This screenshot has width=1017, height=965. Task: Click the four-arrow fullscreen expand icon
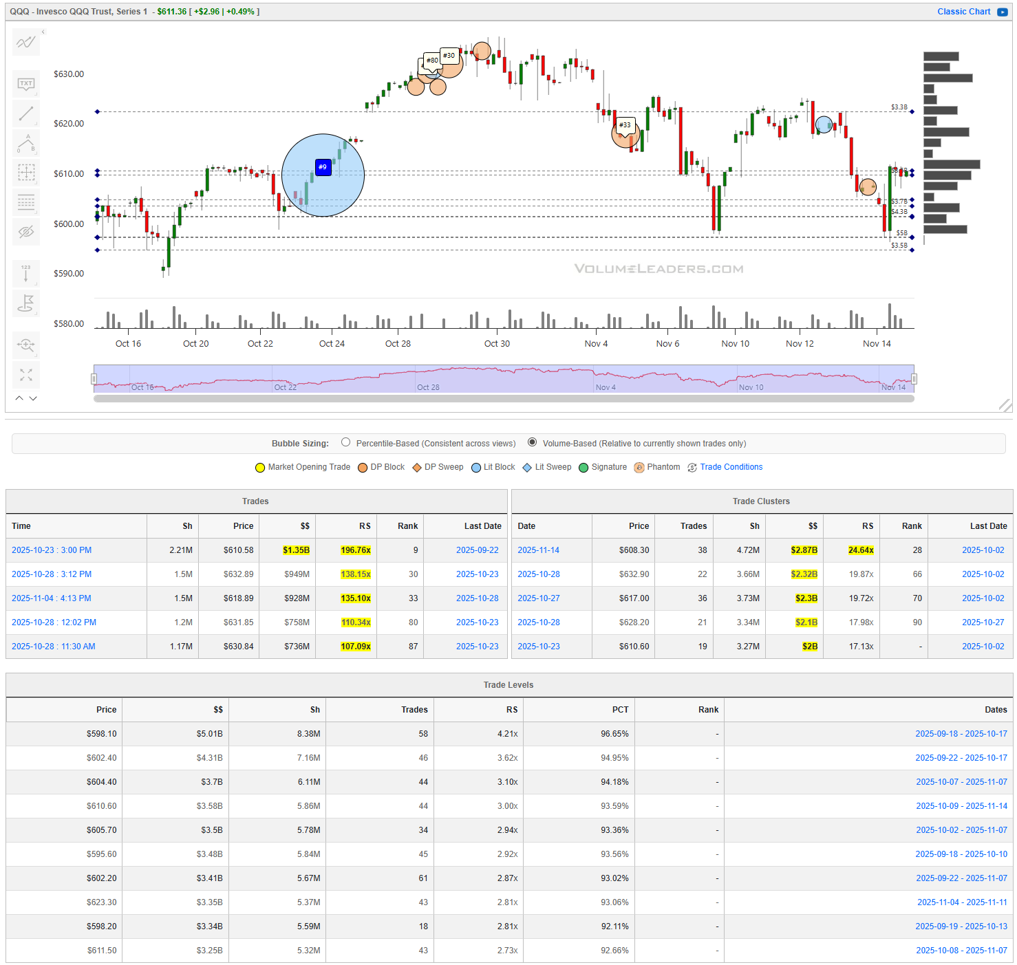(x=26, y=375)
